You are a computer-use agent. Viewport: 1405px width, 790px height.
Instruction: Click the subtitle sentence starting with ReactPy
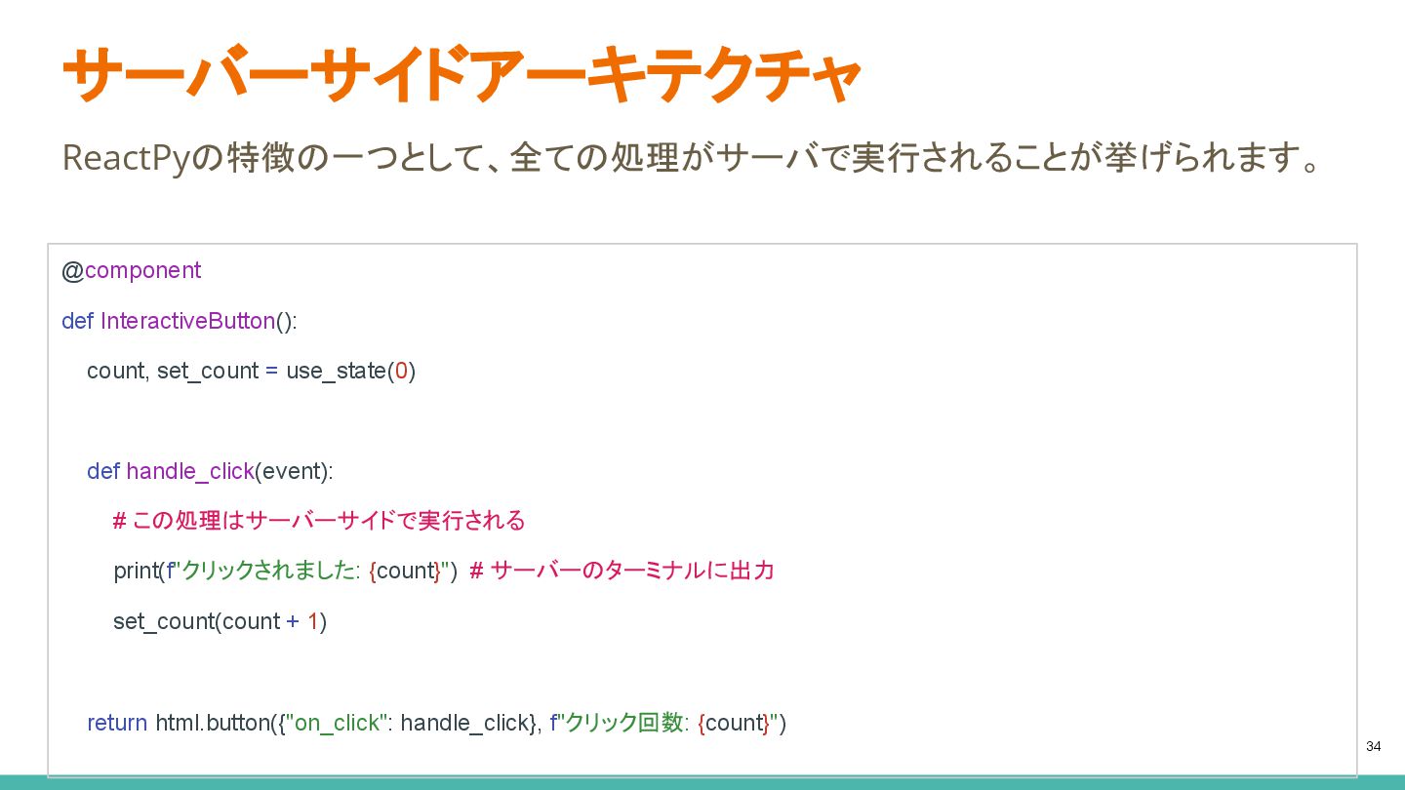point(691,157)
